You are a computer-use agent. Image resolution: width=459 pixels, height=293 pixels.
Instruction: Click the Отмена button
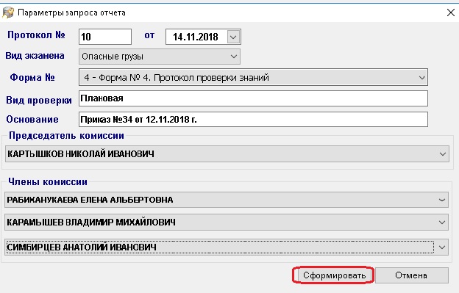point(412,275)
